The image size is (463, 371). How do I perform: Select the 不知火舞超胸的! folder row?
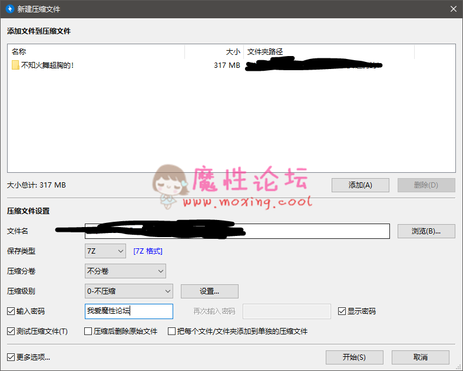coord(231,65)
